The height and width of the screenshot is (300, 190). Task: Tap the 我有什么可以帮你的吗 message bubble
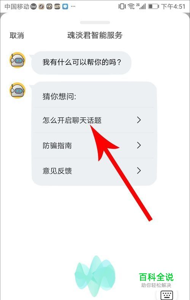81,63
